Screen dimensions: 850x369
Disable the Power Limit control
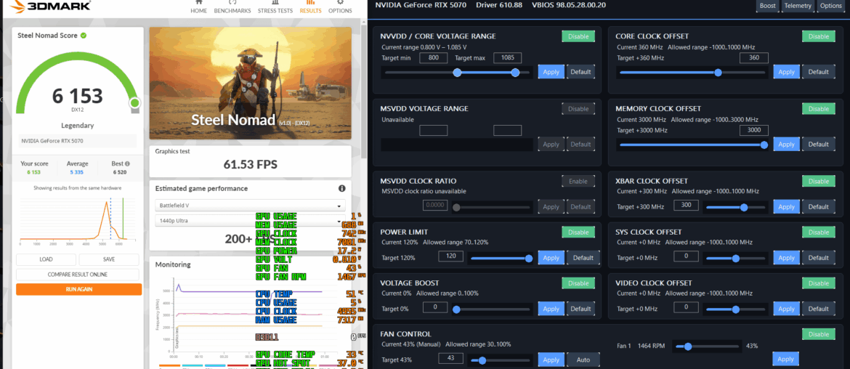[578, 232]
